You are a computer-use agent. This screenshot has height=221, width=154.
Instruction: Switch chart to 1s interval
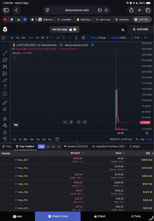12,38
